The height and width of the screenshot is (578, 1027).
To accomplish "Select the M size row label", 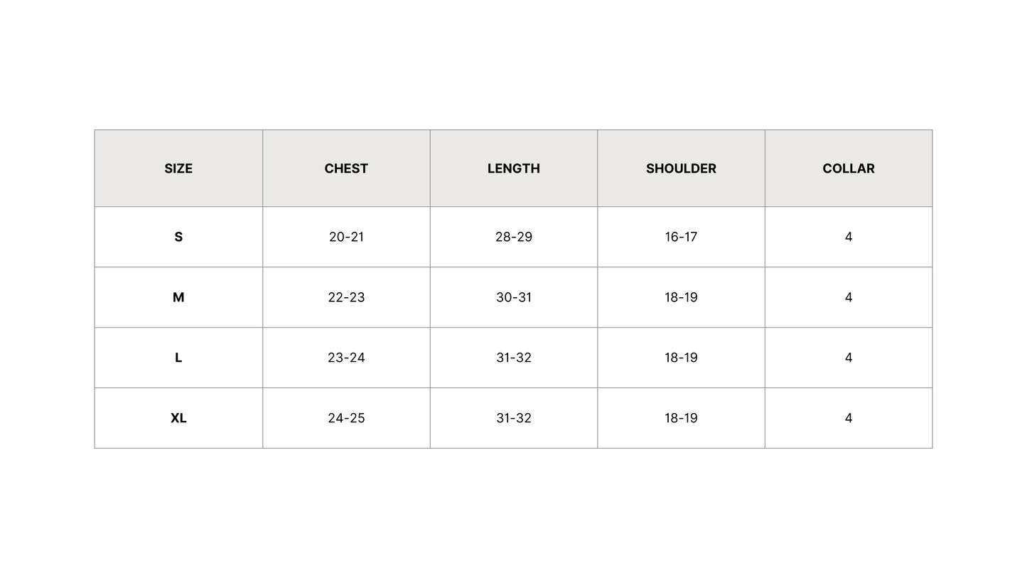I will pos(178,297).
